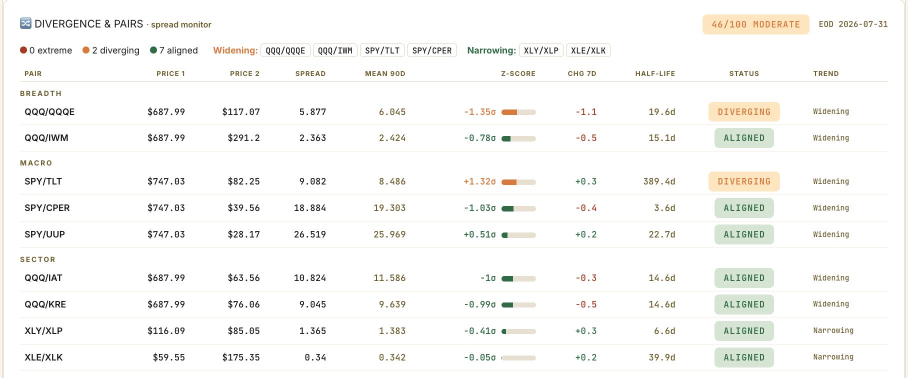Open the XLY/XLP pair name in the table
The image size is (908, 378).
tap(43, 331)
